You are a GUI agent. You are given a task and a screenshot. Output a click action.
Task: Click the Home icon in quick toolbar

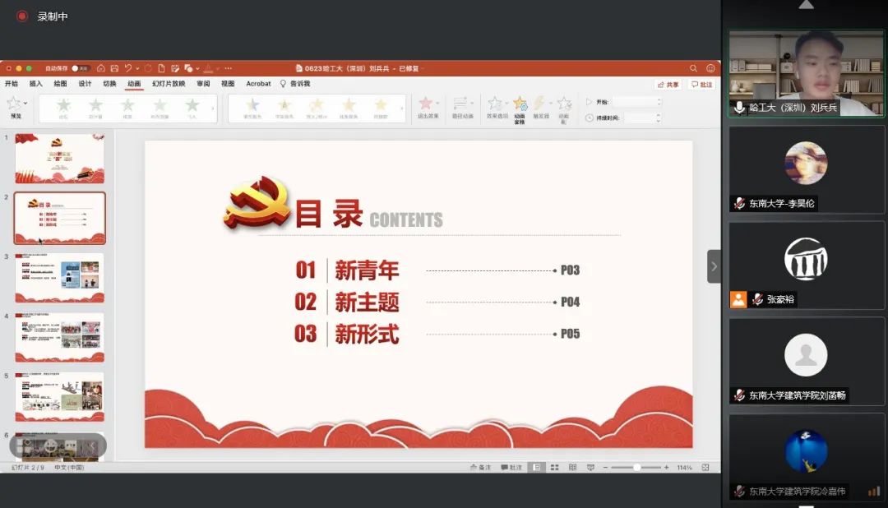pos(100,68)
